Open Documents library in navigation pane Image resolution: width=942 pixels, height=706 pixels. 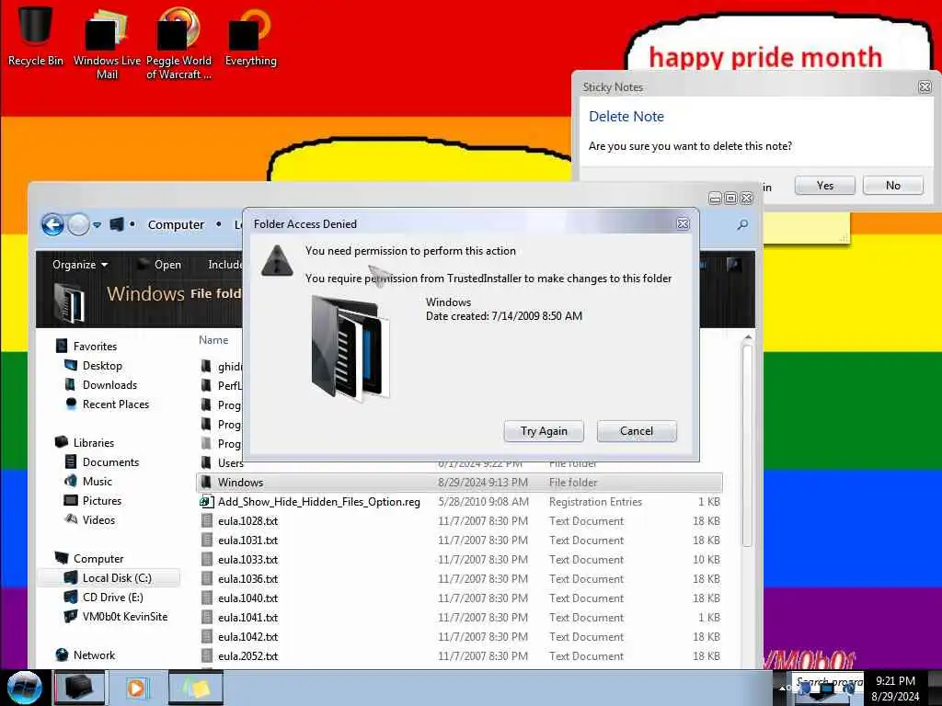101,461
